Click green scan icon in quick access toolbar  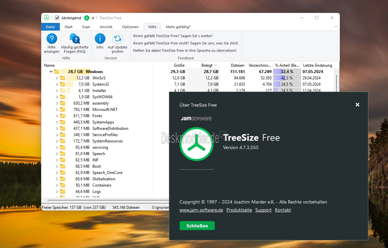click(86, 18)
